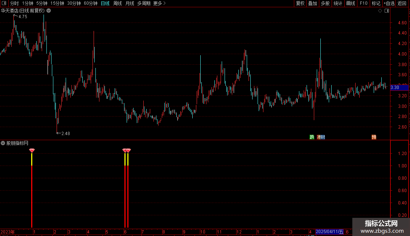The width and height of the screenshot is (410, 236).
Task: Expand the 股朋指标网 indicator dropdown
Action: 3,143
